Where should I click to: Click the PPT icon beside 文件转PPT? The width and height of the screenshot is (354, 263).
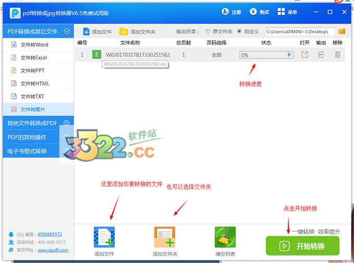[x=14, y=70]
